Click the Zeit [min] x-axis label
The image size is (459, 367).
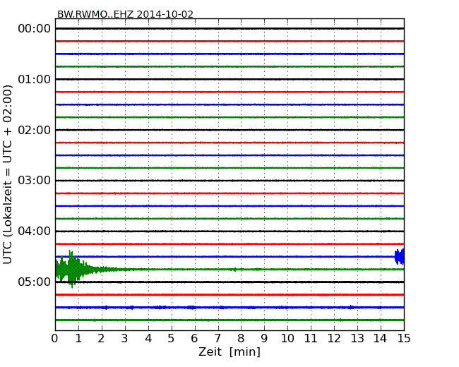pyautogui.click(x=229, y=351)
